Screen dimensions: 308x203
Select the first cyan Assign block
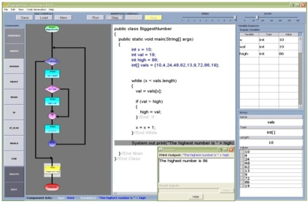click(52, 74)
